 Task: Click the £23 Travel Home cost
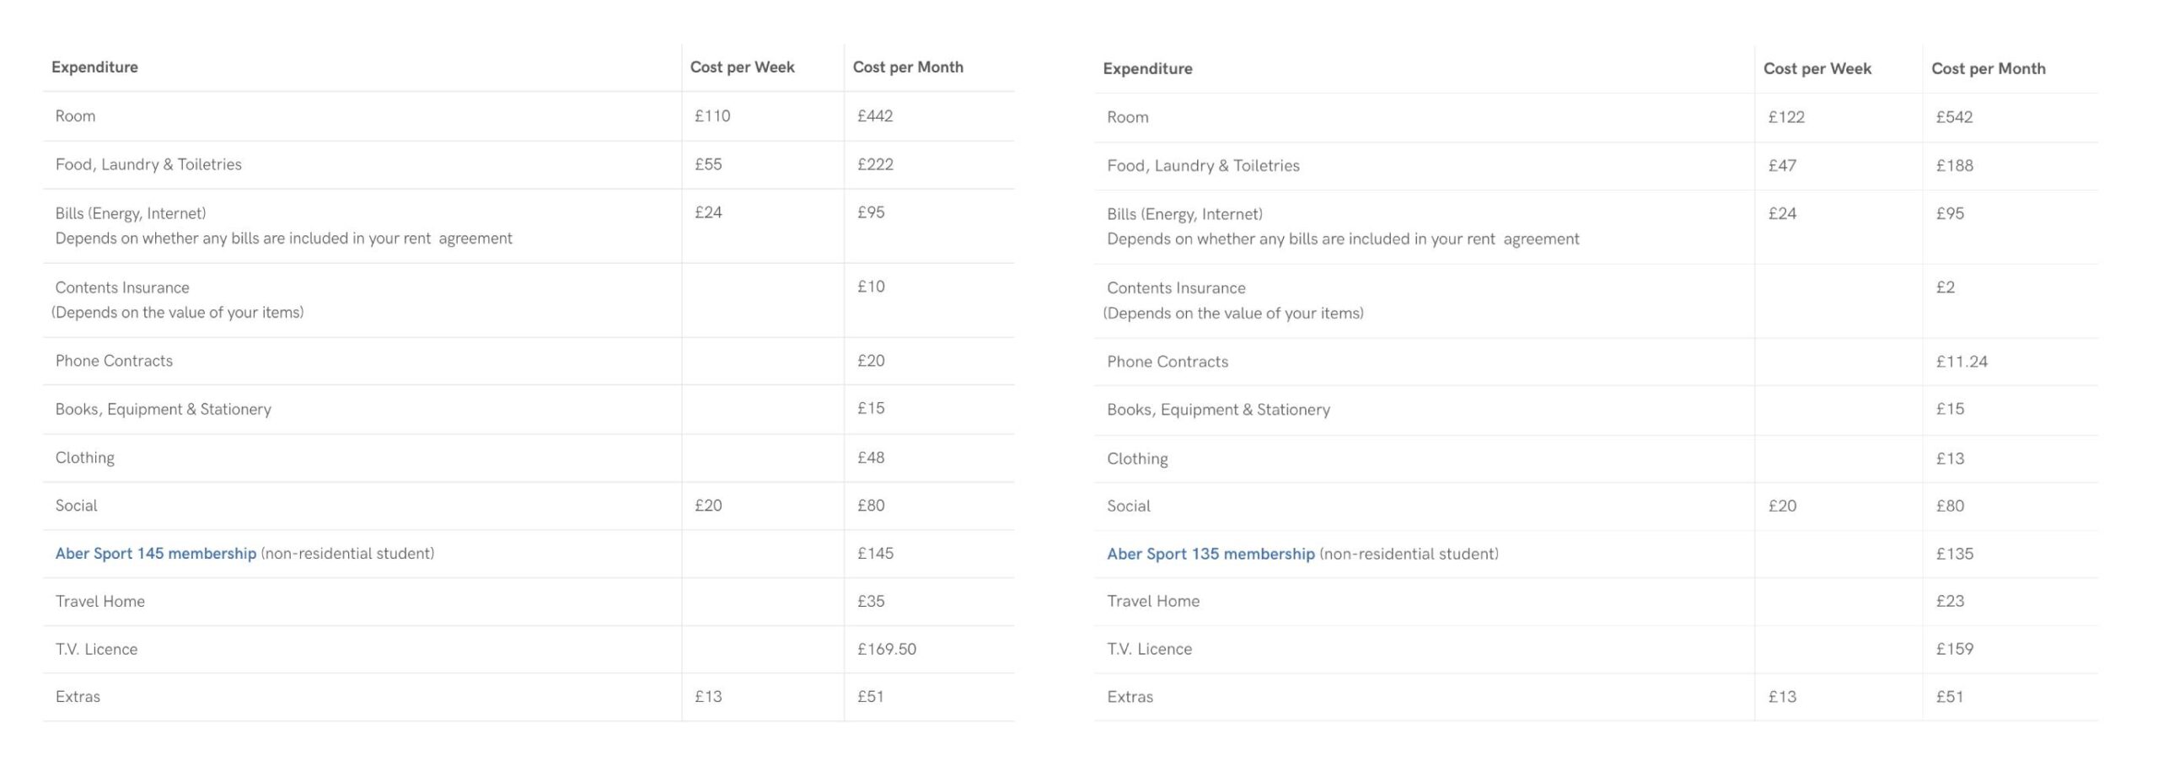pos(1949,601)
